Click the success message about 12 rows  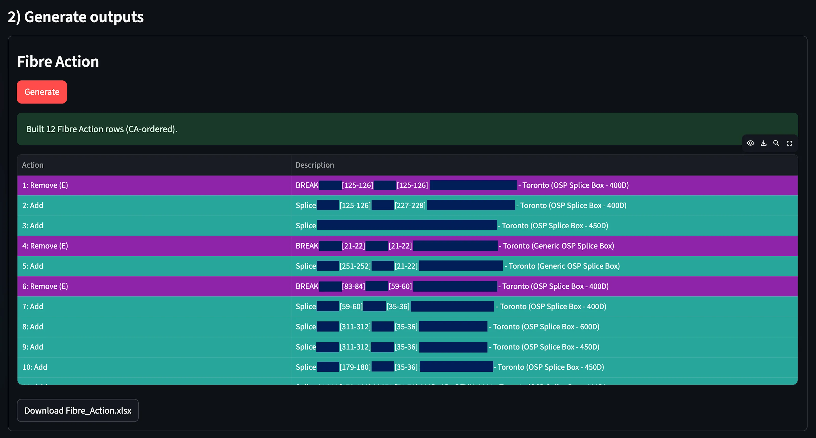[102, 129]
